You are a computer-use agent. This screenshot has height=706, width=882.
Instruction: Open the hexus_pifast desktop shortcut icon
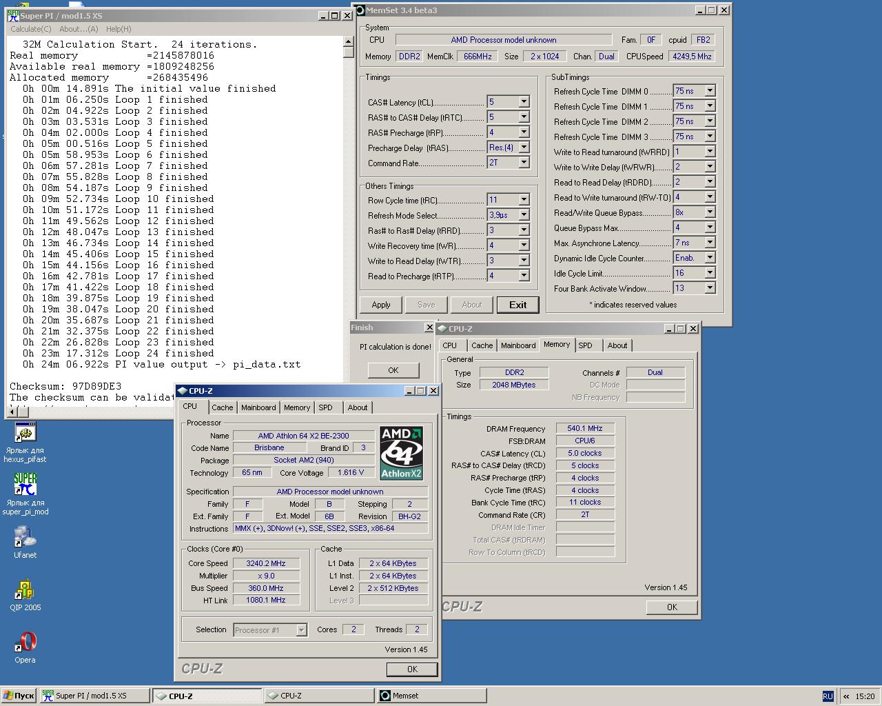(x=25, y=433)
